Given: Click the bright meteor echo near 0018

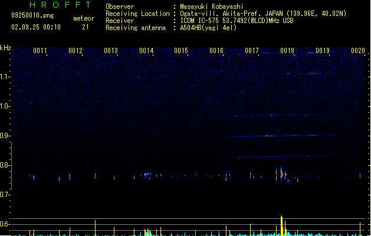Looking at the screenshot, I should tap(282, 175).
